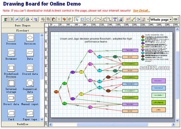Click canvas vertical scroll up arrow
This screenshot has height=129, width=181.
click(177, 29)
